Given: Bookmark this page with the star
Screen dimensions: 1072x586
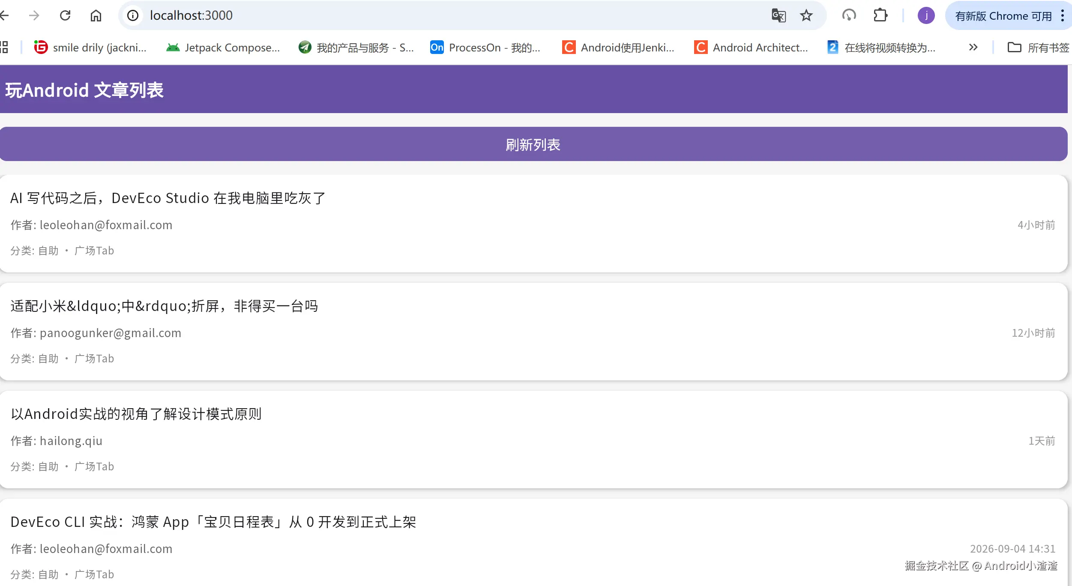Looking at the screenshot, I should click(806, 16).
